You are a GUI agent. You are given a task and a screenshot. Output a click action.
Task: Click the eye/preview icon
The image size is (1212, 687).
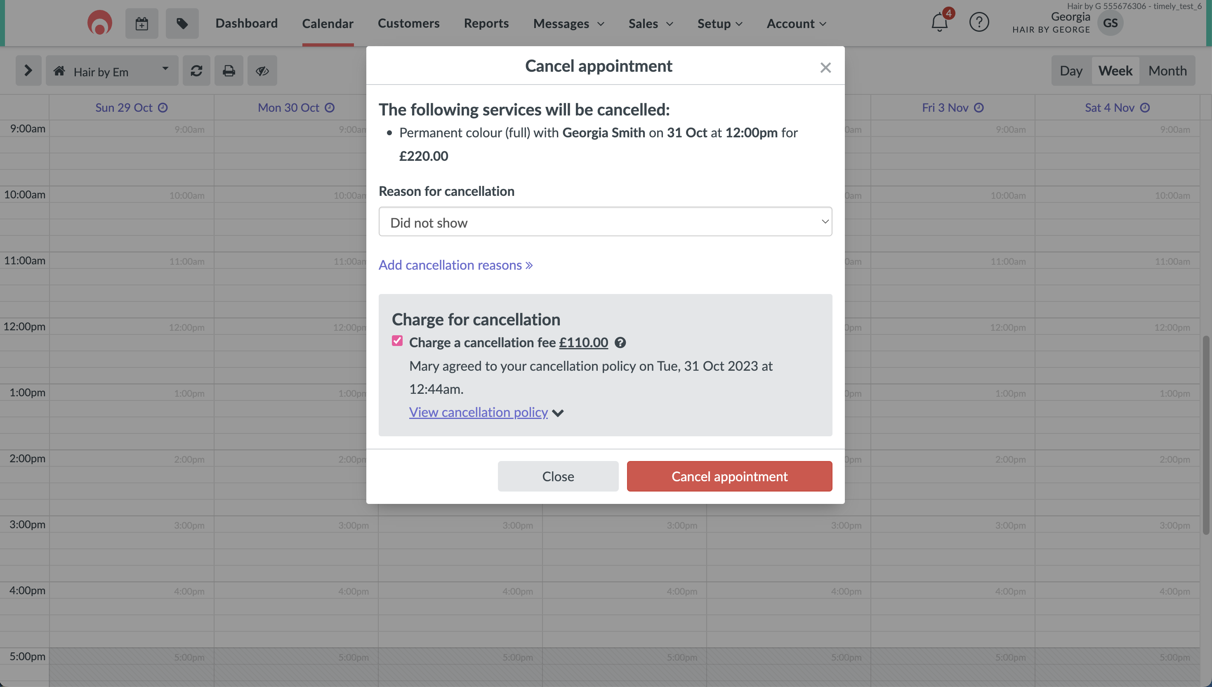[x=262, y=71]
